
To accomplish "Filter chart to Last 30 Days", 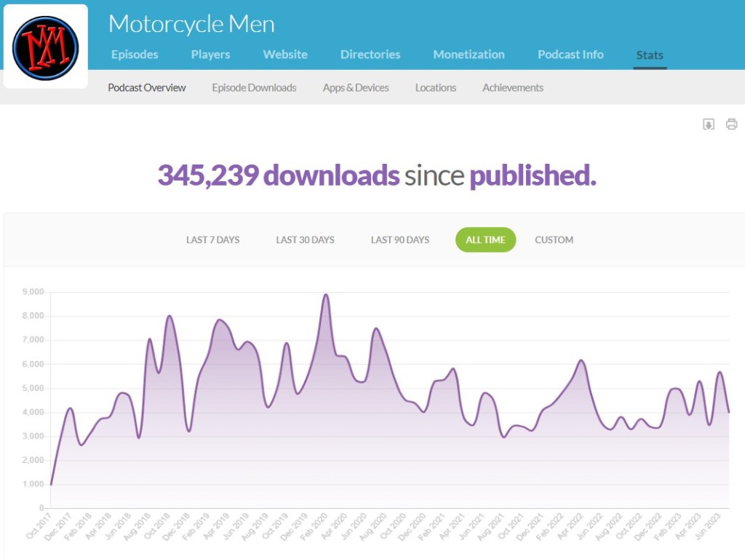I will 305,239.
